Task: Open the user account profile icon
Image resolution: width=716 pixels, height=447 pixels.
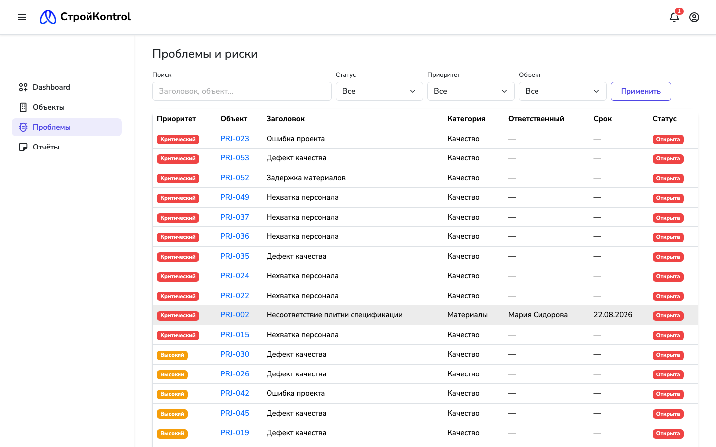Action: point(694,17)
